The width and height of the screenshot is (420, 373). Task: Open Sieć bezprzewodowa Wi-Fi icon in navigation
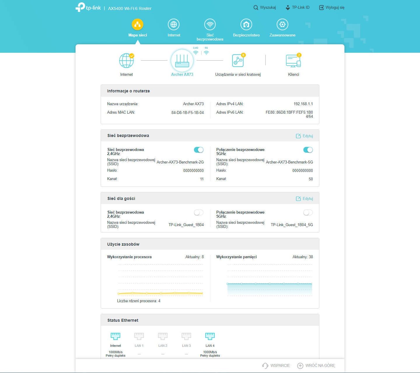pos(210,24)
